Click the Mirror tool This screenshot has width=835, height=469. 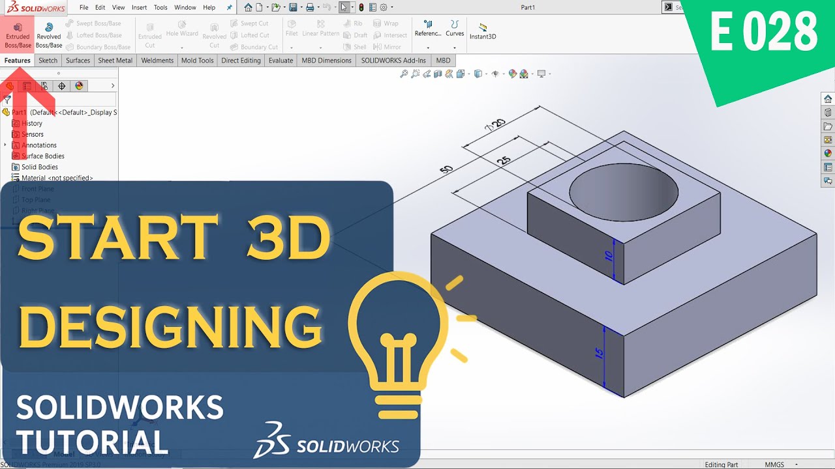point(387,47)
